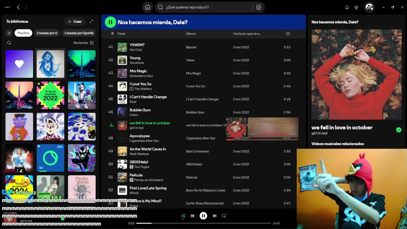Go forward with the right arrow
This screenshot has width=407, height=229.
coord(26,7)
